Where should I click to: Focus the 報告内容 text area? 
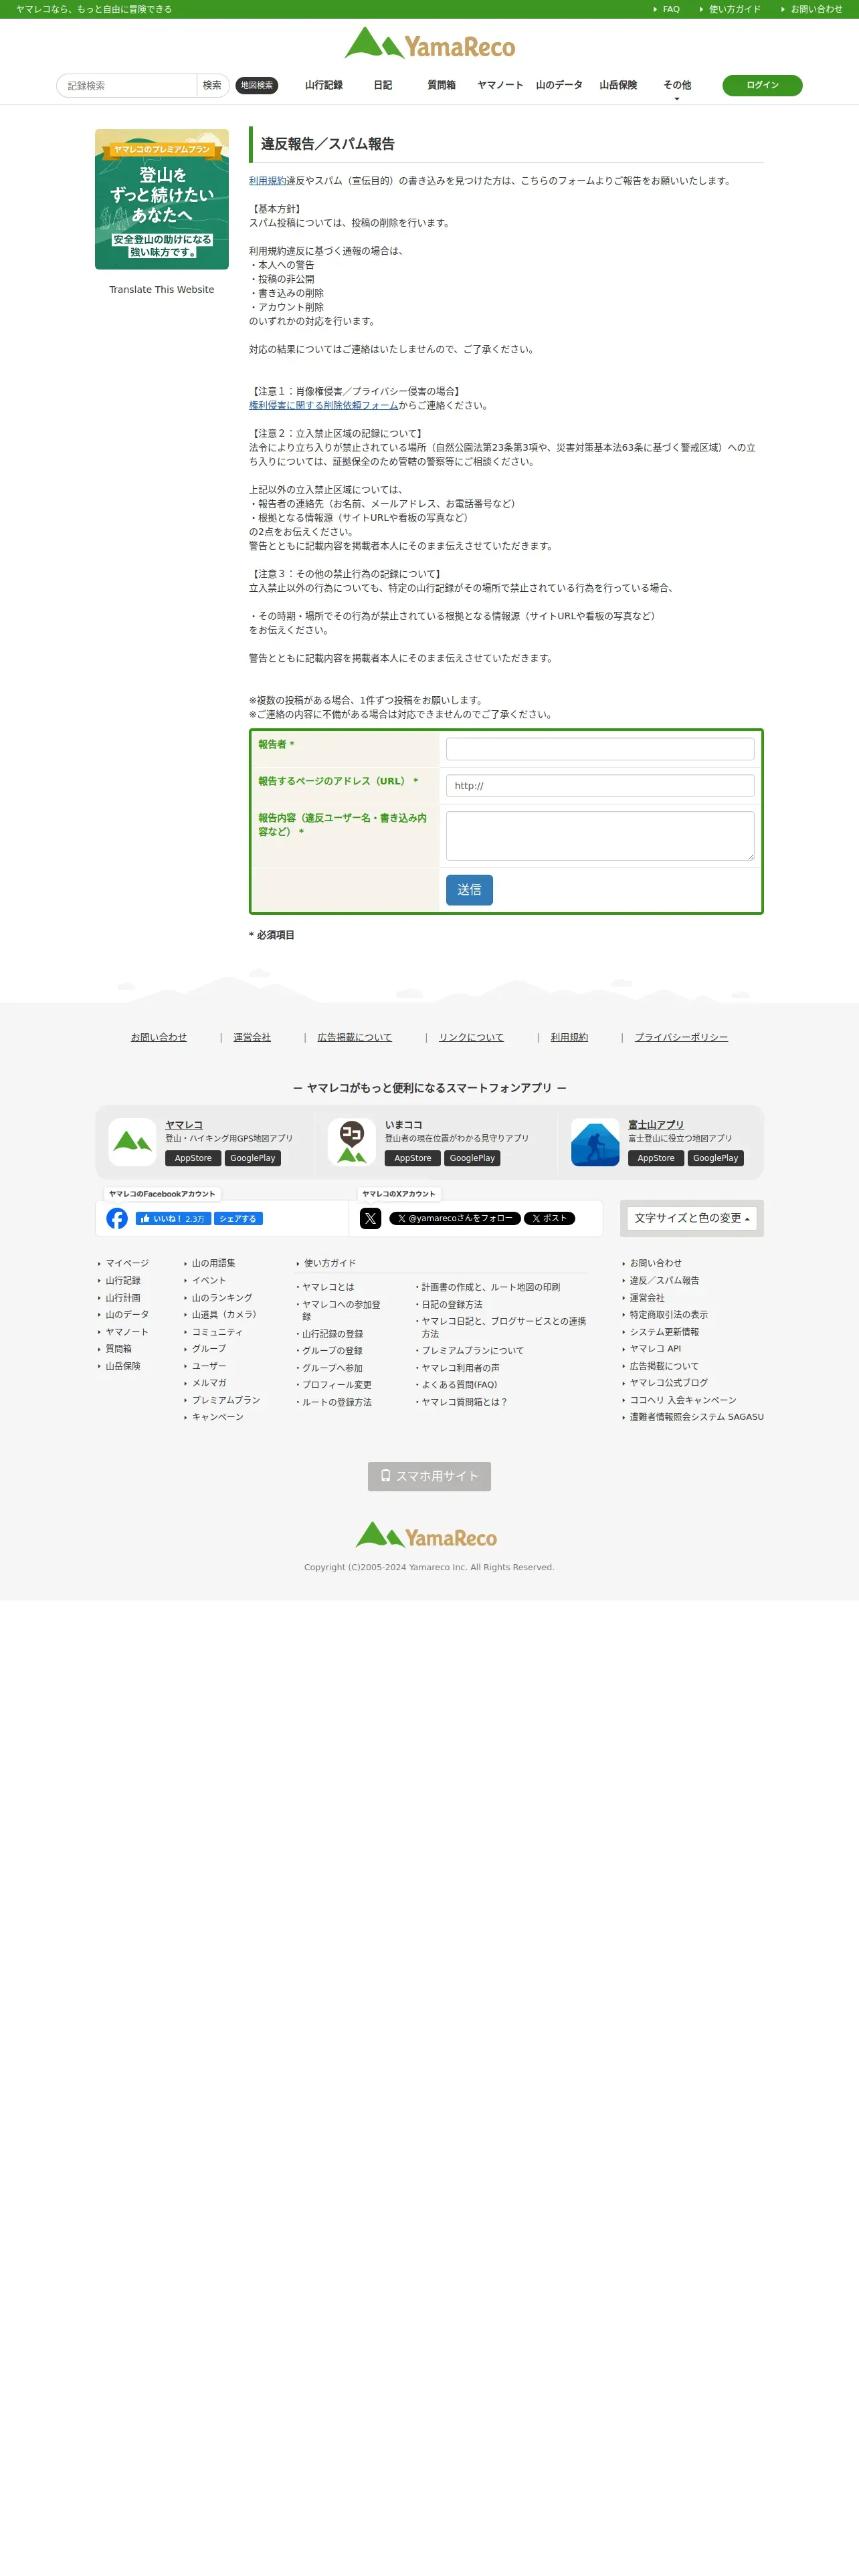pos(600,836)
